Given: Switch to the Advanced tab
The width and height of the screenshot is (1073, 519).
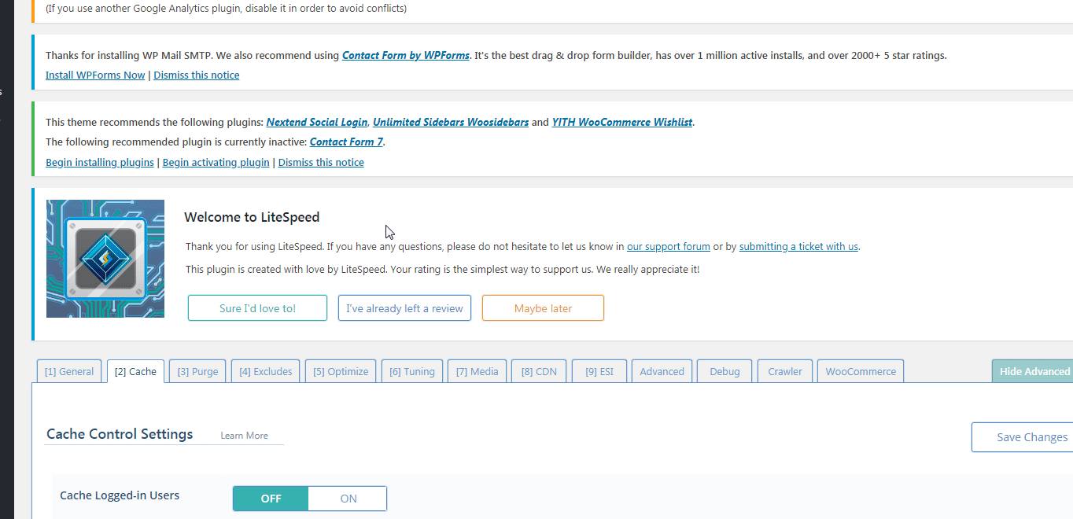Looking at the screenshot, I should pyautogui.click(x=662, y=371).
